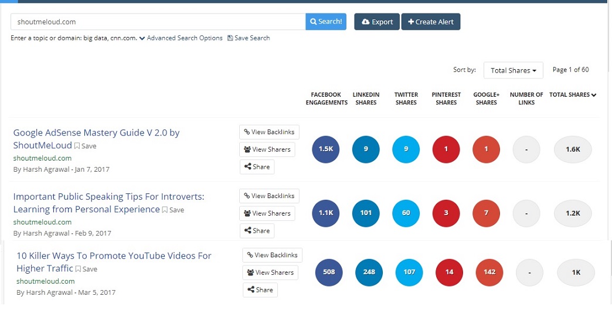Click the 1.2K total shares badge
The image size is (612, 327).
[573, 213]
